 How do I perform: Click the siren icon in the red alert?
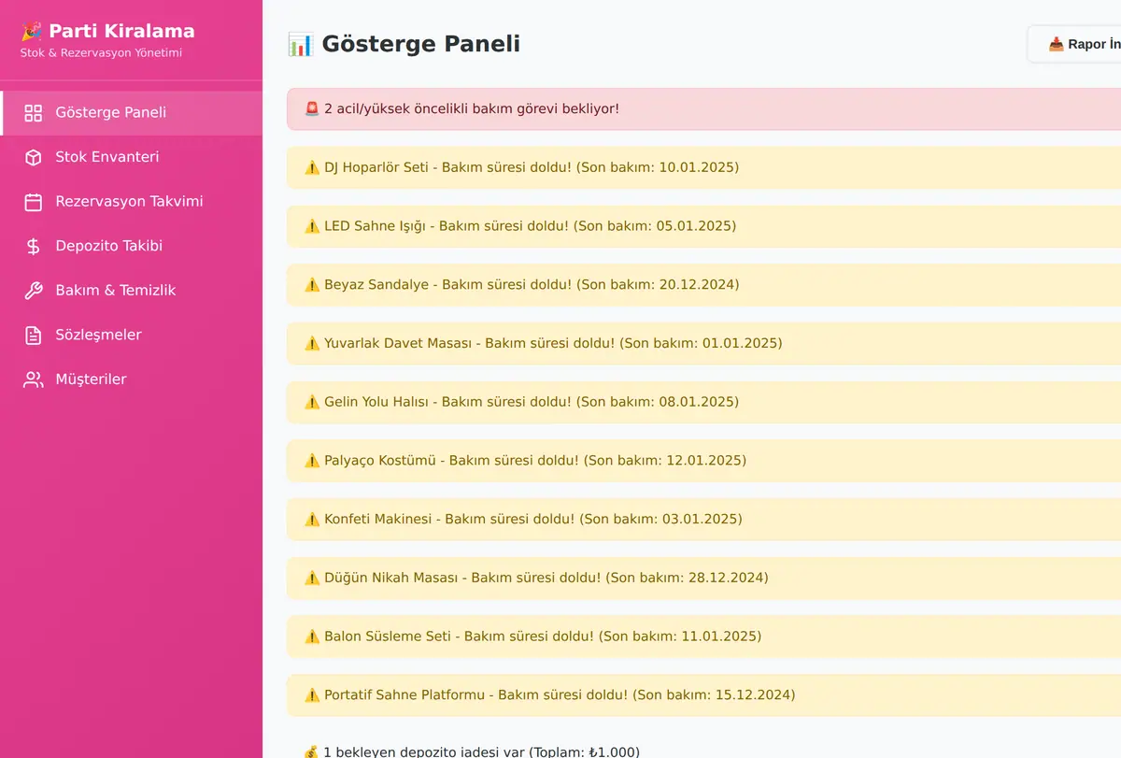coord(312,108)
